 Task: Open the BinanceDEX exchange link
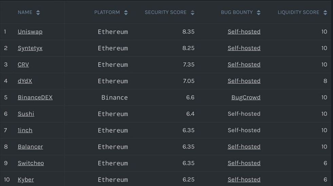tap(35, 97)
